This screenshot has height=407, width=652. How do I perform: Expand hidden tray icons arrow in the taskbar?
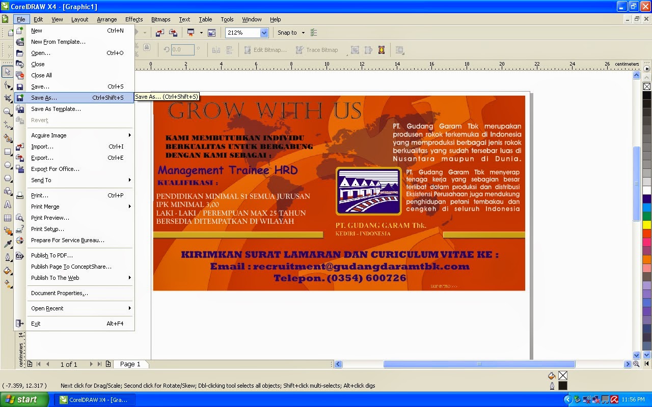[x=569, y=399]
